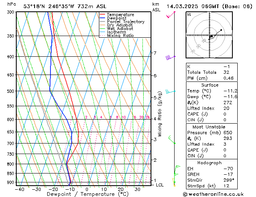Image resolution: width=256 pixels, height=197 pixels.
Task: Click the blue Dewpoint line swatch in legend
Action: pos(102,18)
